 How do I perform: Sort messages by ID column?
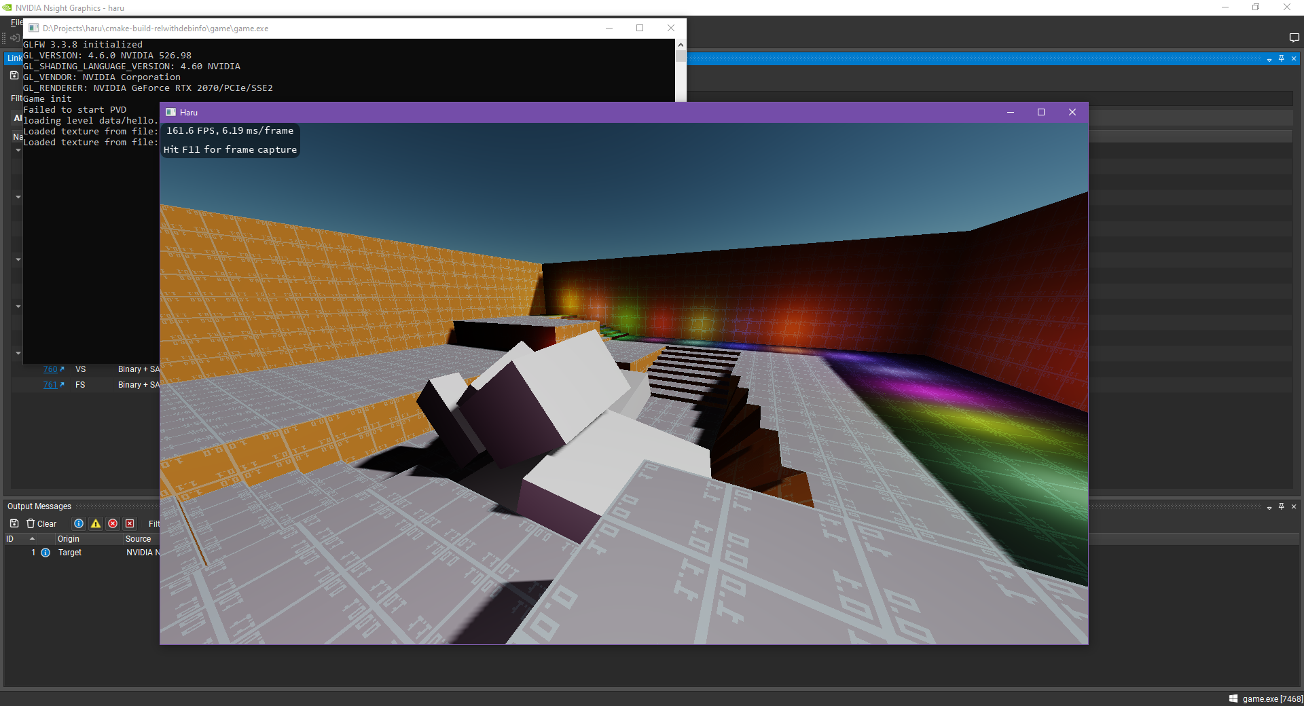[20, 539]
